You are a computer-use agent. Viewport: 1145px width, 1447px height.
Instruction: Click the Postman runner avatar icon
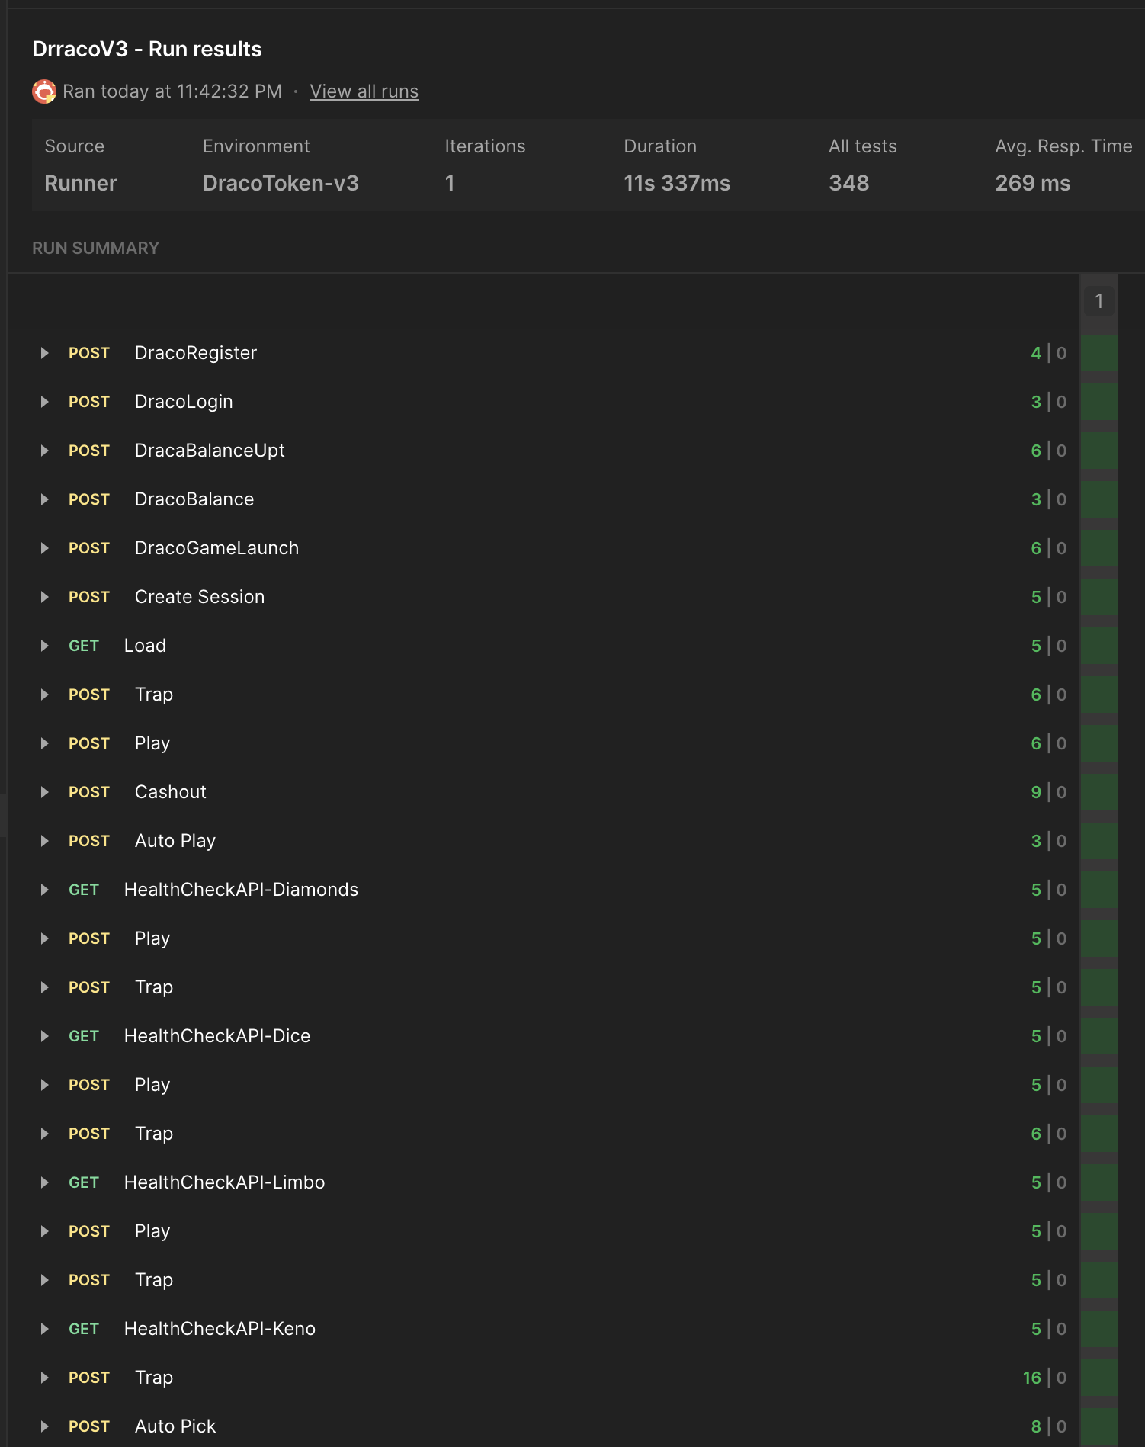point(44,91)
